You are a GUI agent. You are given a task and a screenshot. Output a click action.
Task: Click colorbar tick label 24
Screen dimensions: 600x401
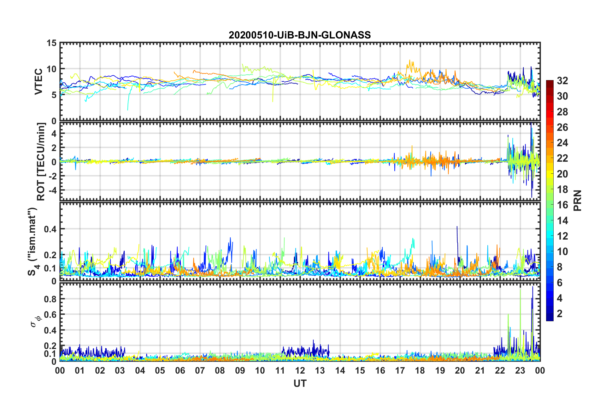[x=562, y=143]
